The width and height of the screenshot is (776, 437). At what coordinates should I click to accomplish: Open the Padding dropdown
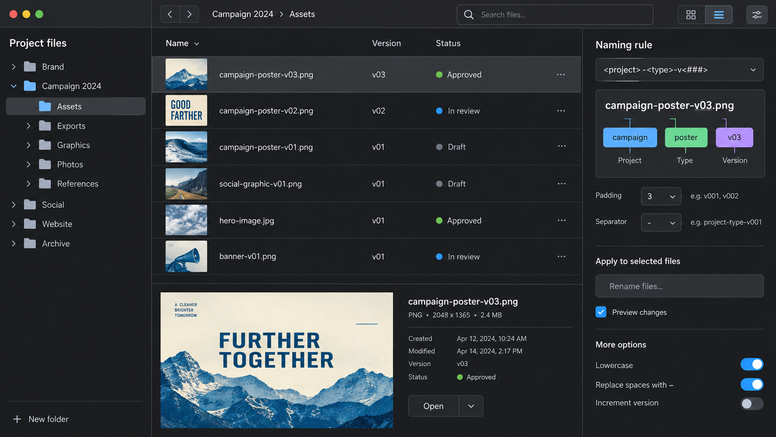pos(661,196)
